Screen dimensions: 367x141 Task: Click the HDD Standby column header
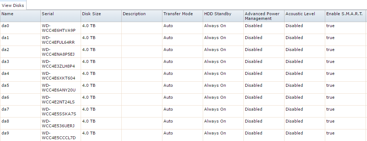coord(223,16)
